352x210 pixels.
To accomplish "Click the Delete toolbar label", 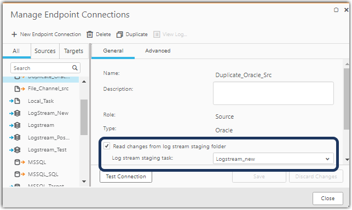I will pyautogui.click(x=103, y=34).
